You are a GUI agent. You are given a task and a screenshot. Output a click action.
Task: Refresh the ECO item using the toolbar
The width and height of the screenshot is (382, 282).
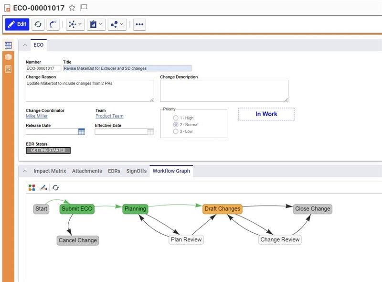coord(38,24)
